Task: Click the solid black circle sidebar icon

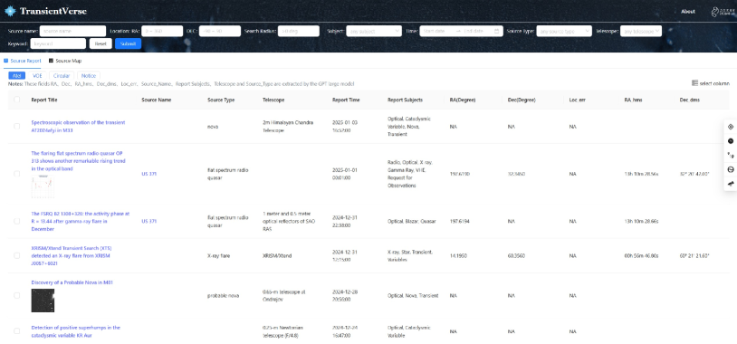Action: coord(731,141)
